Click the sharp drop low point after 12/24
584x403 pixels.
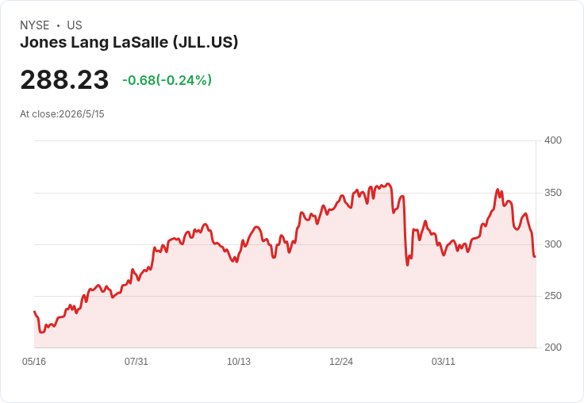point(407,265)
